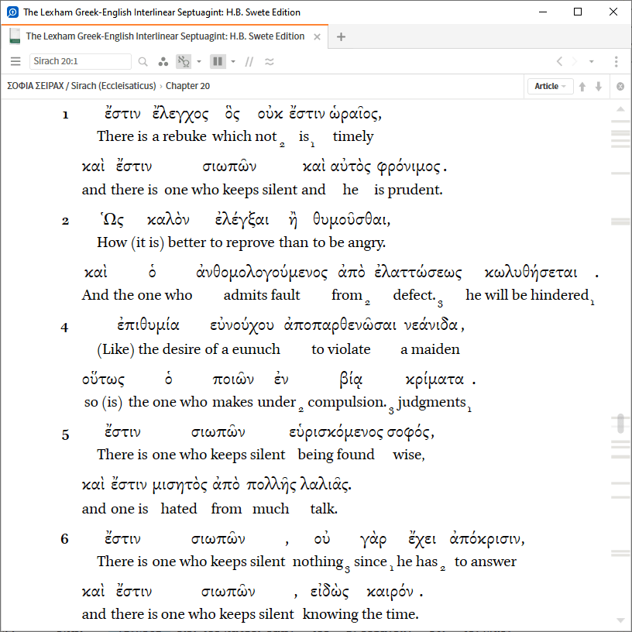Open a new tab with plus

pyautogui.click(x=341, y=36)
